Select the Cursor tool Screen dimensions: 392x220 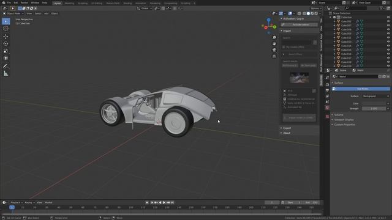point(6,29)
